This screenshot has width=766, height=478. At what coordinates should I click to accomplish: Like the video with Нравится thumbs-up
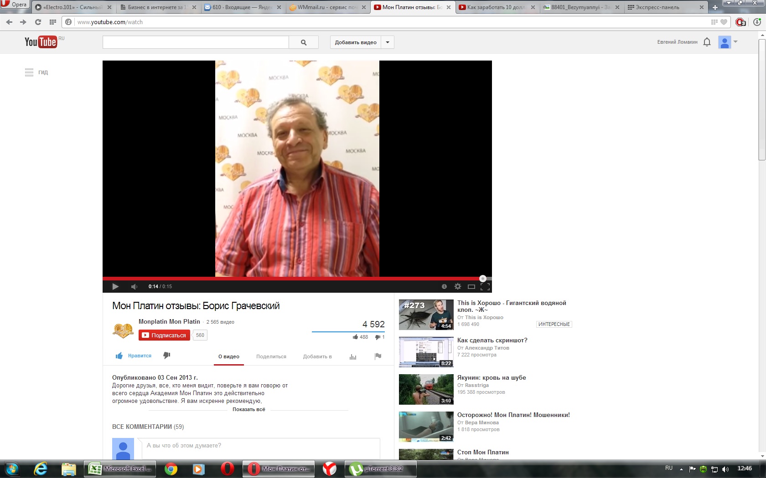(133, 356)
